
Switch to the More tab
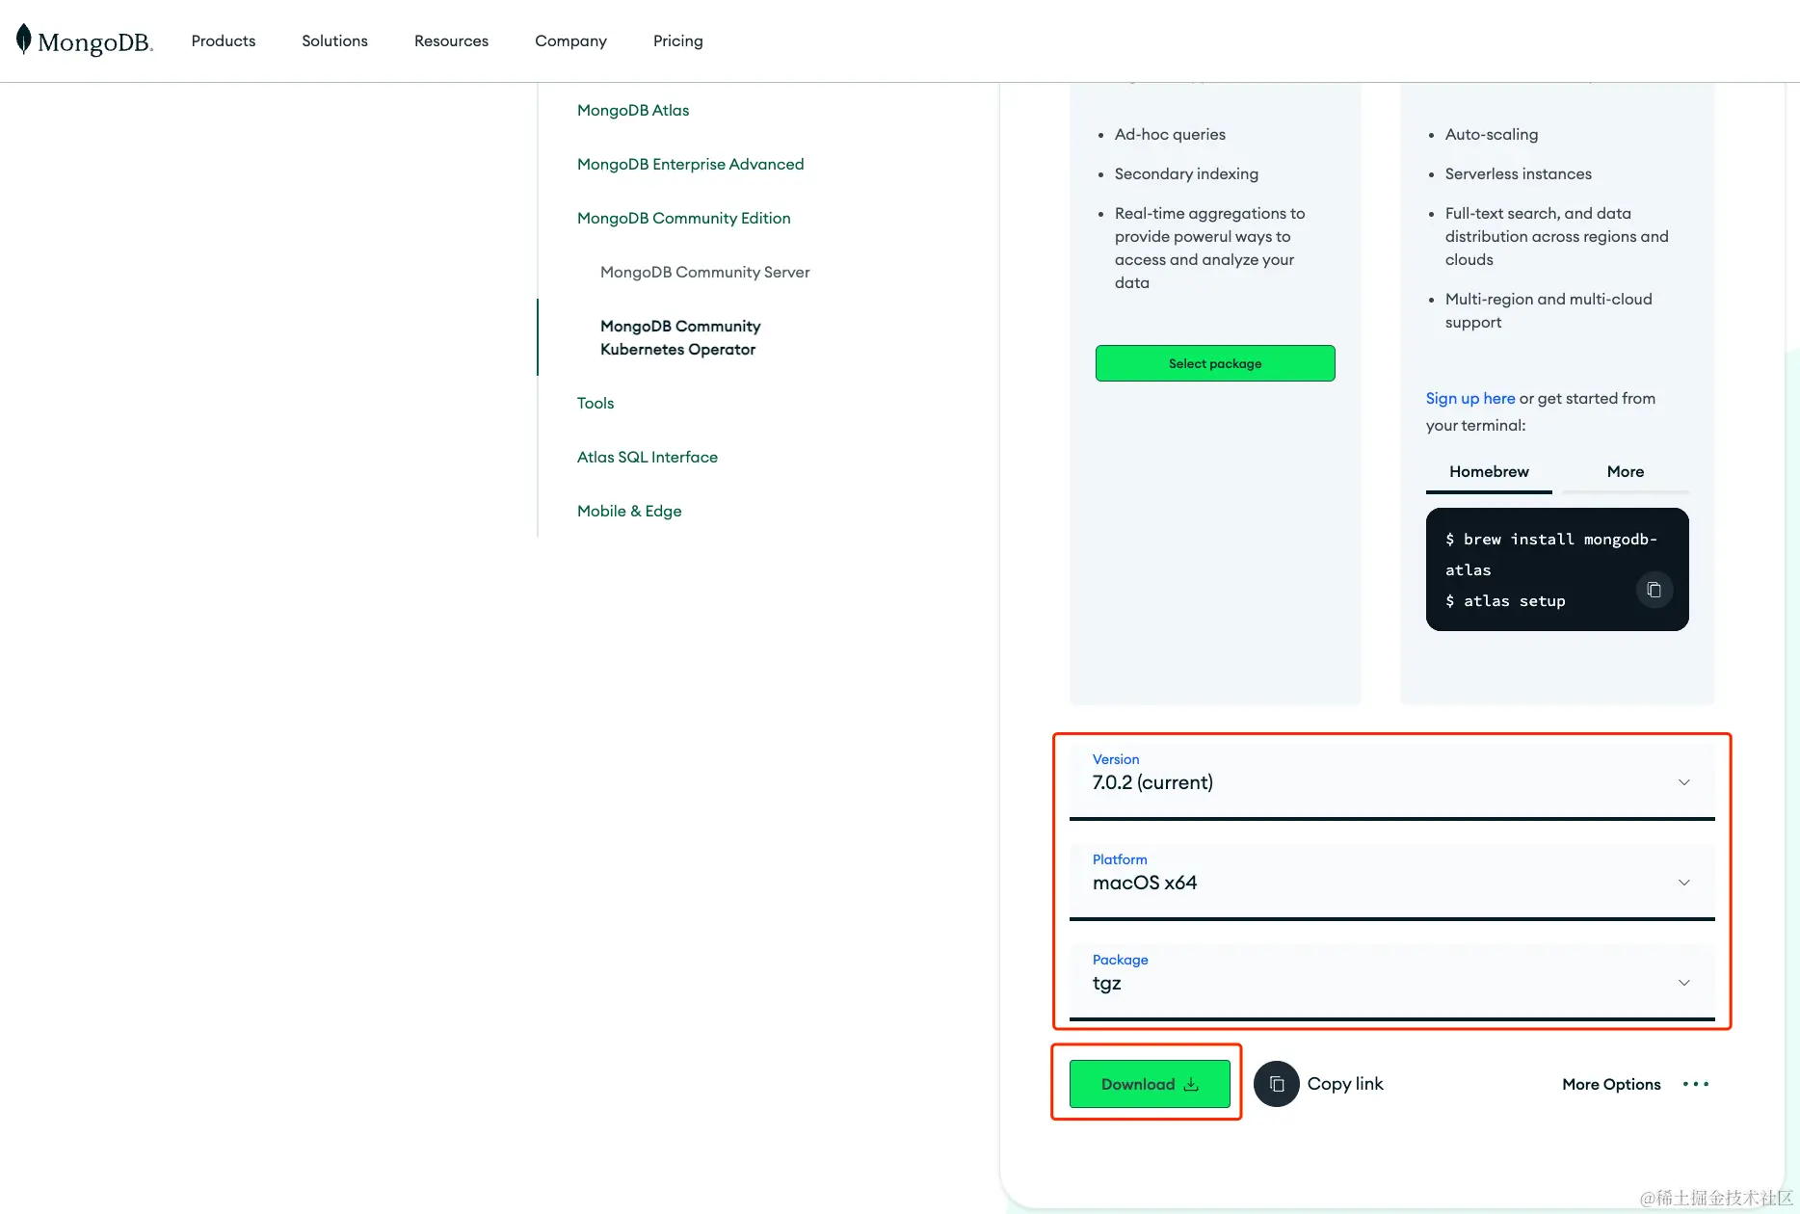pos(1626,471)
